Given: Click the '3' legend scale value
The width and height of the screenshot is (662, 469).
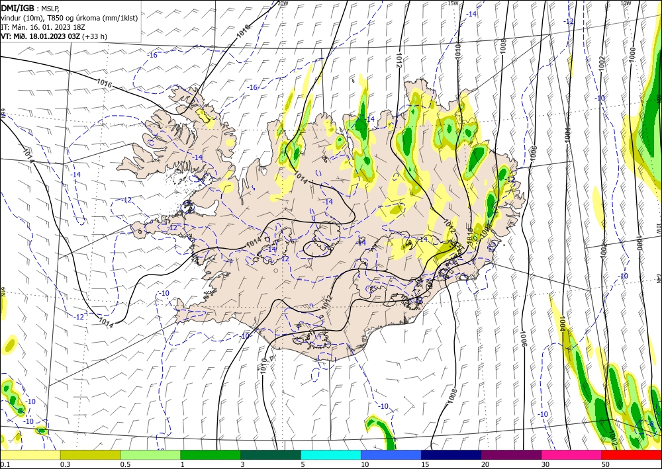Looking at the screenshot, I should (242, 464).
